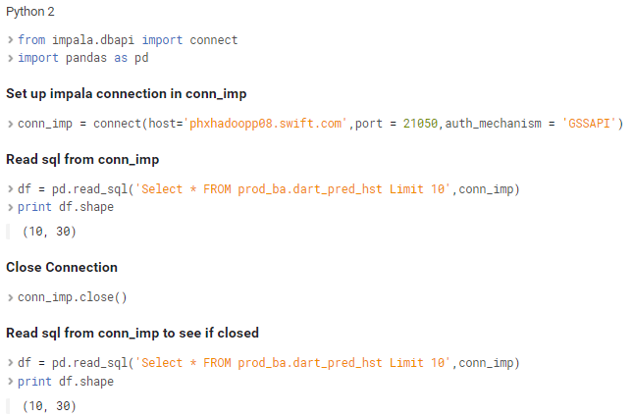Place cursor in "from impala.dbapi import connect" code
633x417 pixels.
[x=128, y=40]
